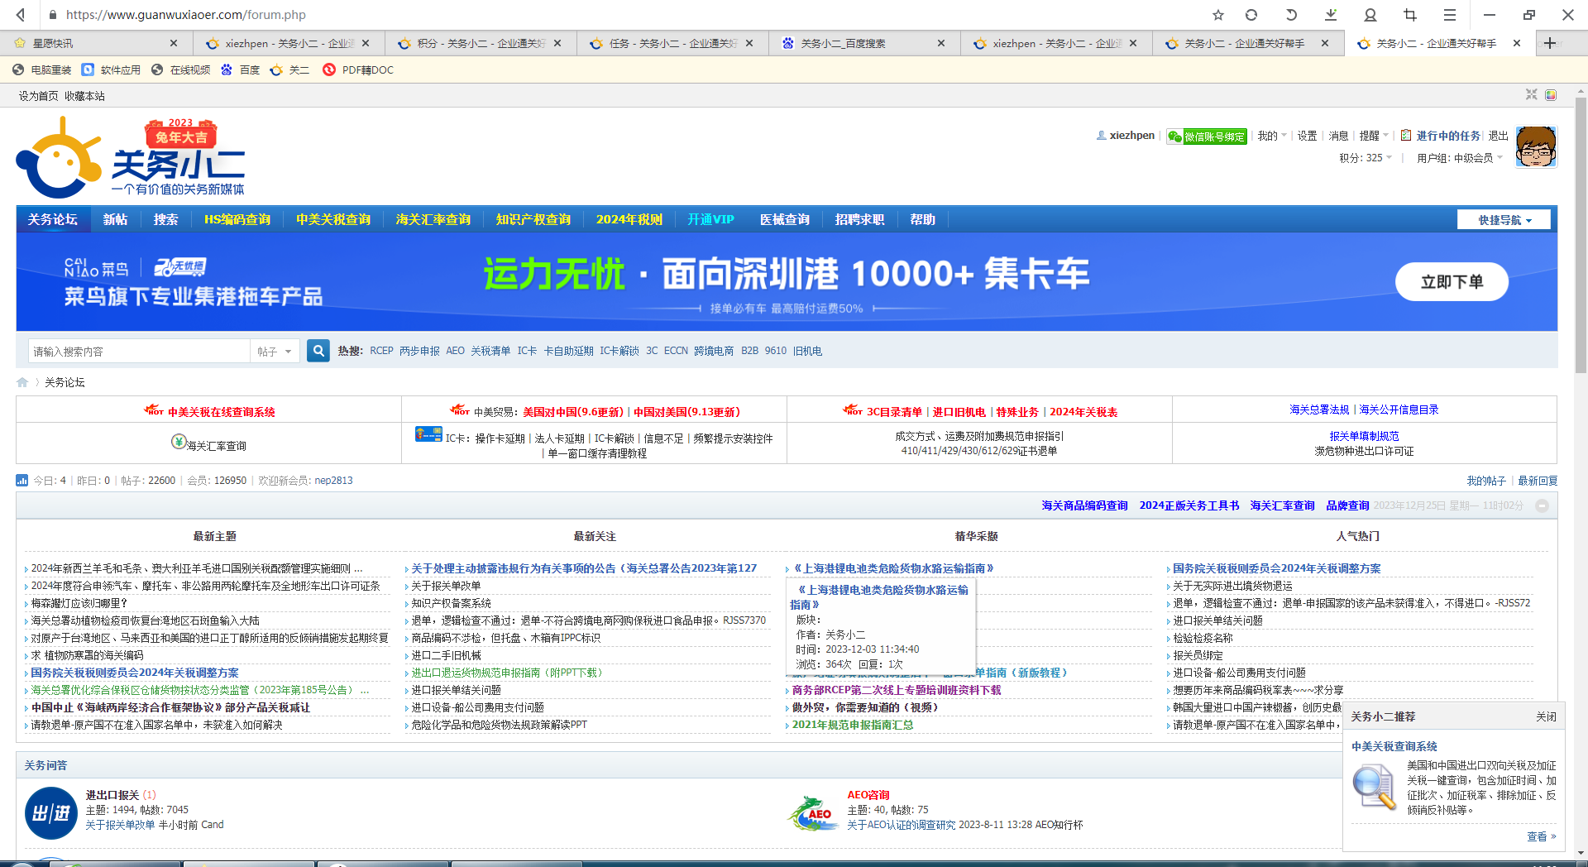The image size is (1588, 867).
Task: Open the PDF转DOC bookmark
Action: (x=358, y=70)
